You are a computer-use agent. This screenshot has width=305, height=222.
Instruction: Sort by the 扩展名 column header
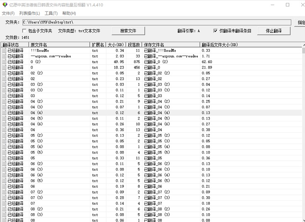tap(98, 45)
